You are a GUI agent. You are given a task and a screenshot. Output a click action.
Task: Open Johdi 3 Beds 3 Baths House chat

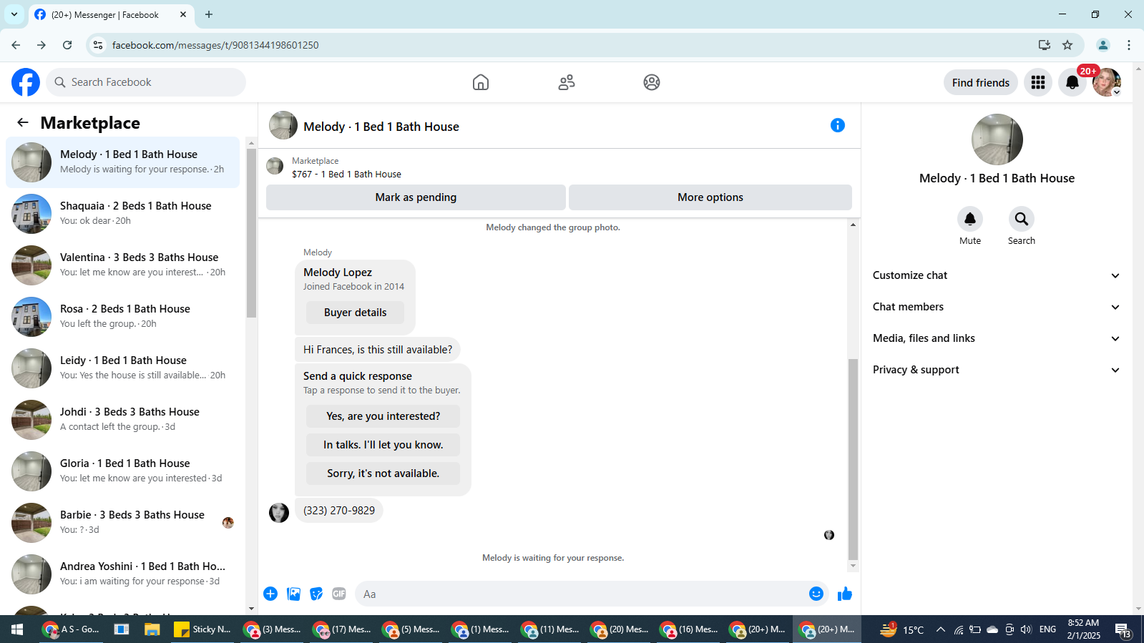coord(123,420)
